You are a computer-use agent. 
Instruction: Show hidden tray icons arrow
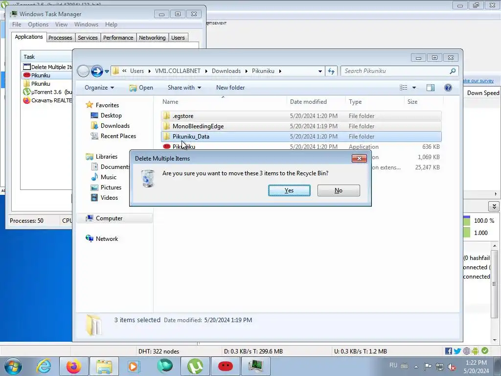416,367
